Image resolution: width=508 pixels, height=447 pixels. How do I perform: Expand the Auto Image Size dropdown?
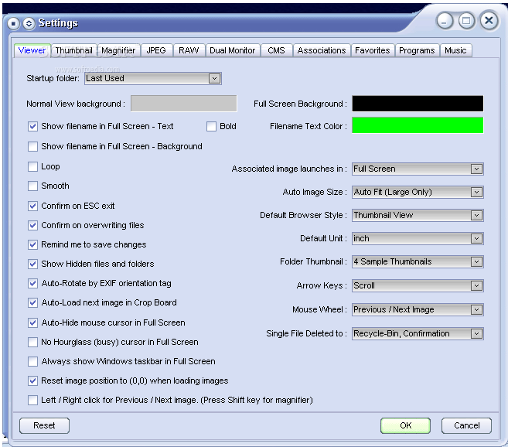coord(418,193)
